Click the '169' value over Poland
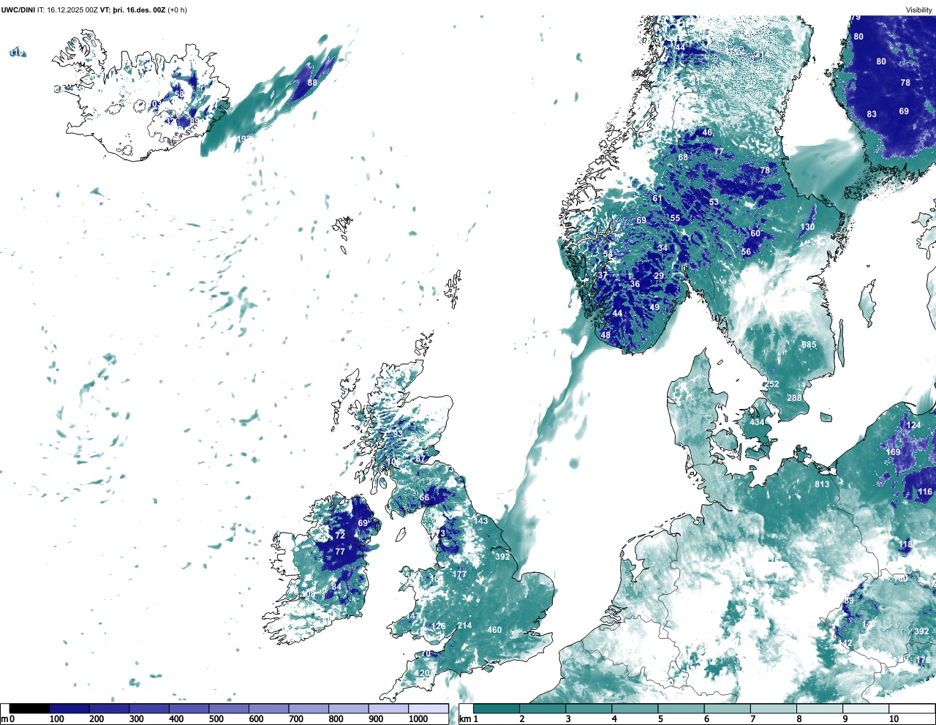 click(894, 452)
